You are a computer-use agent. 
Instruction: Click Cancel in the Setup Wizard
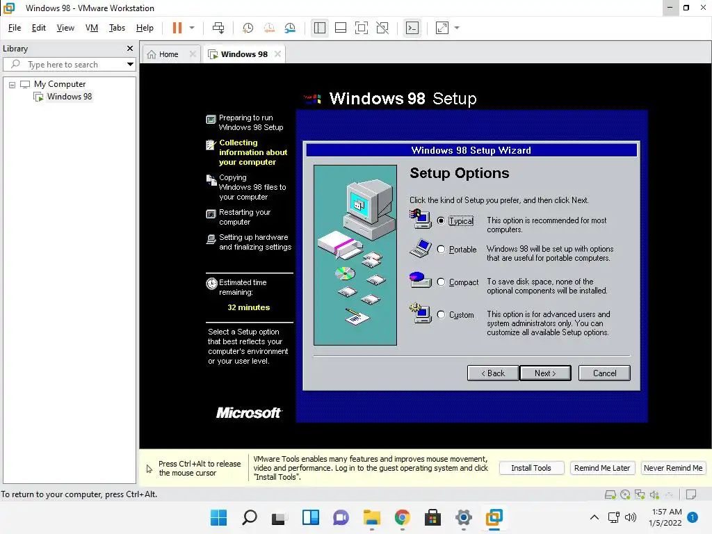pos(604,373)
